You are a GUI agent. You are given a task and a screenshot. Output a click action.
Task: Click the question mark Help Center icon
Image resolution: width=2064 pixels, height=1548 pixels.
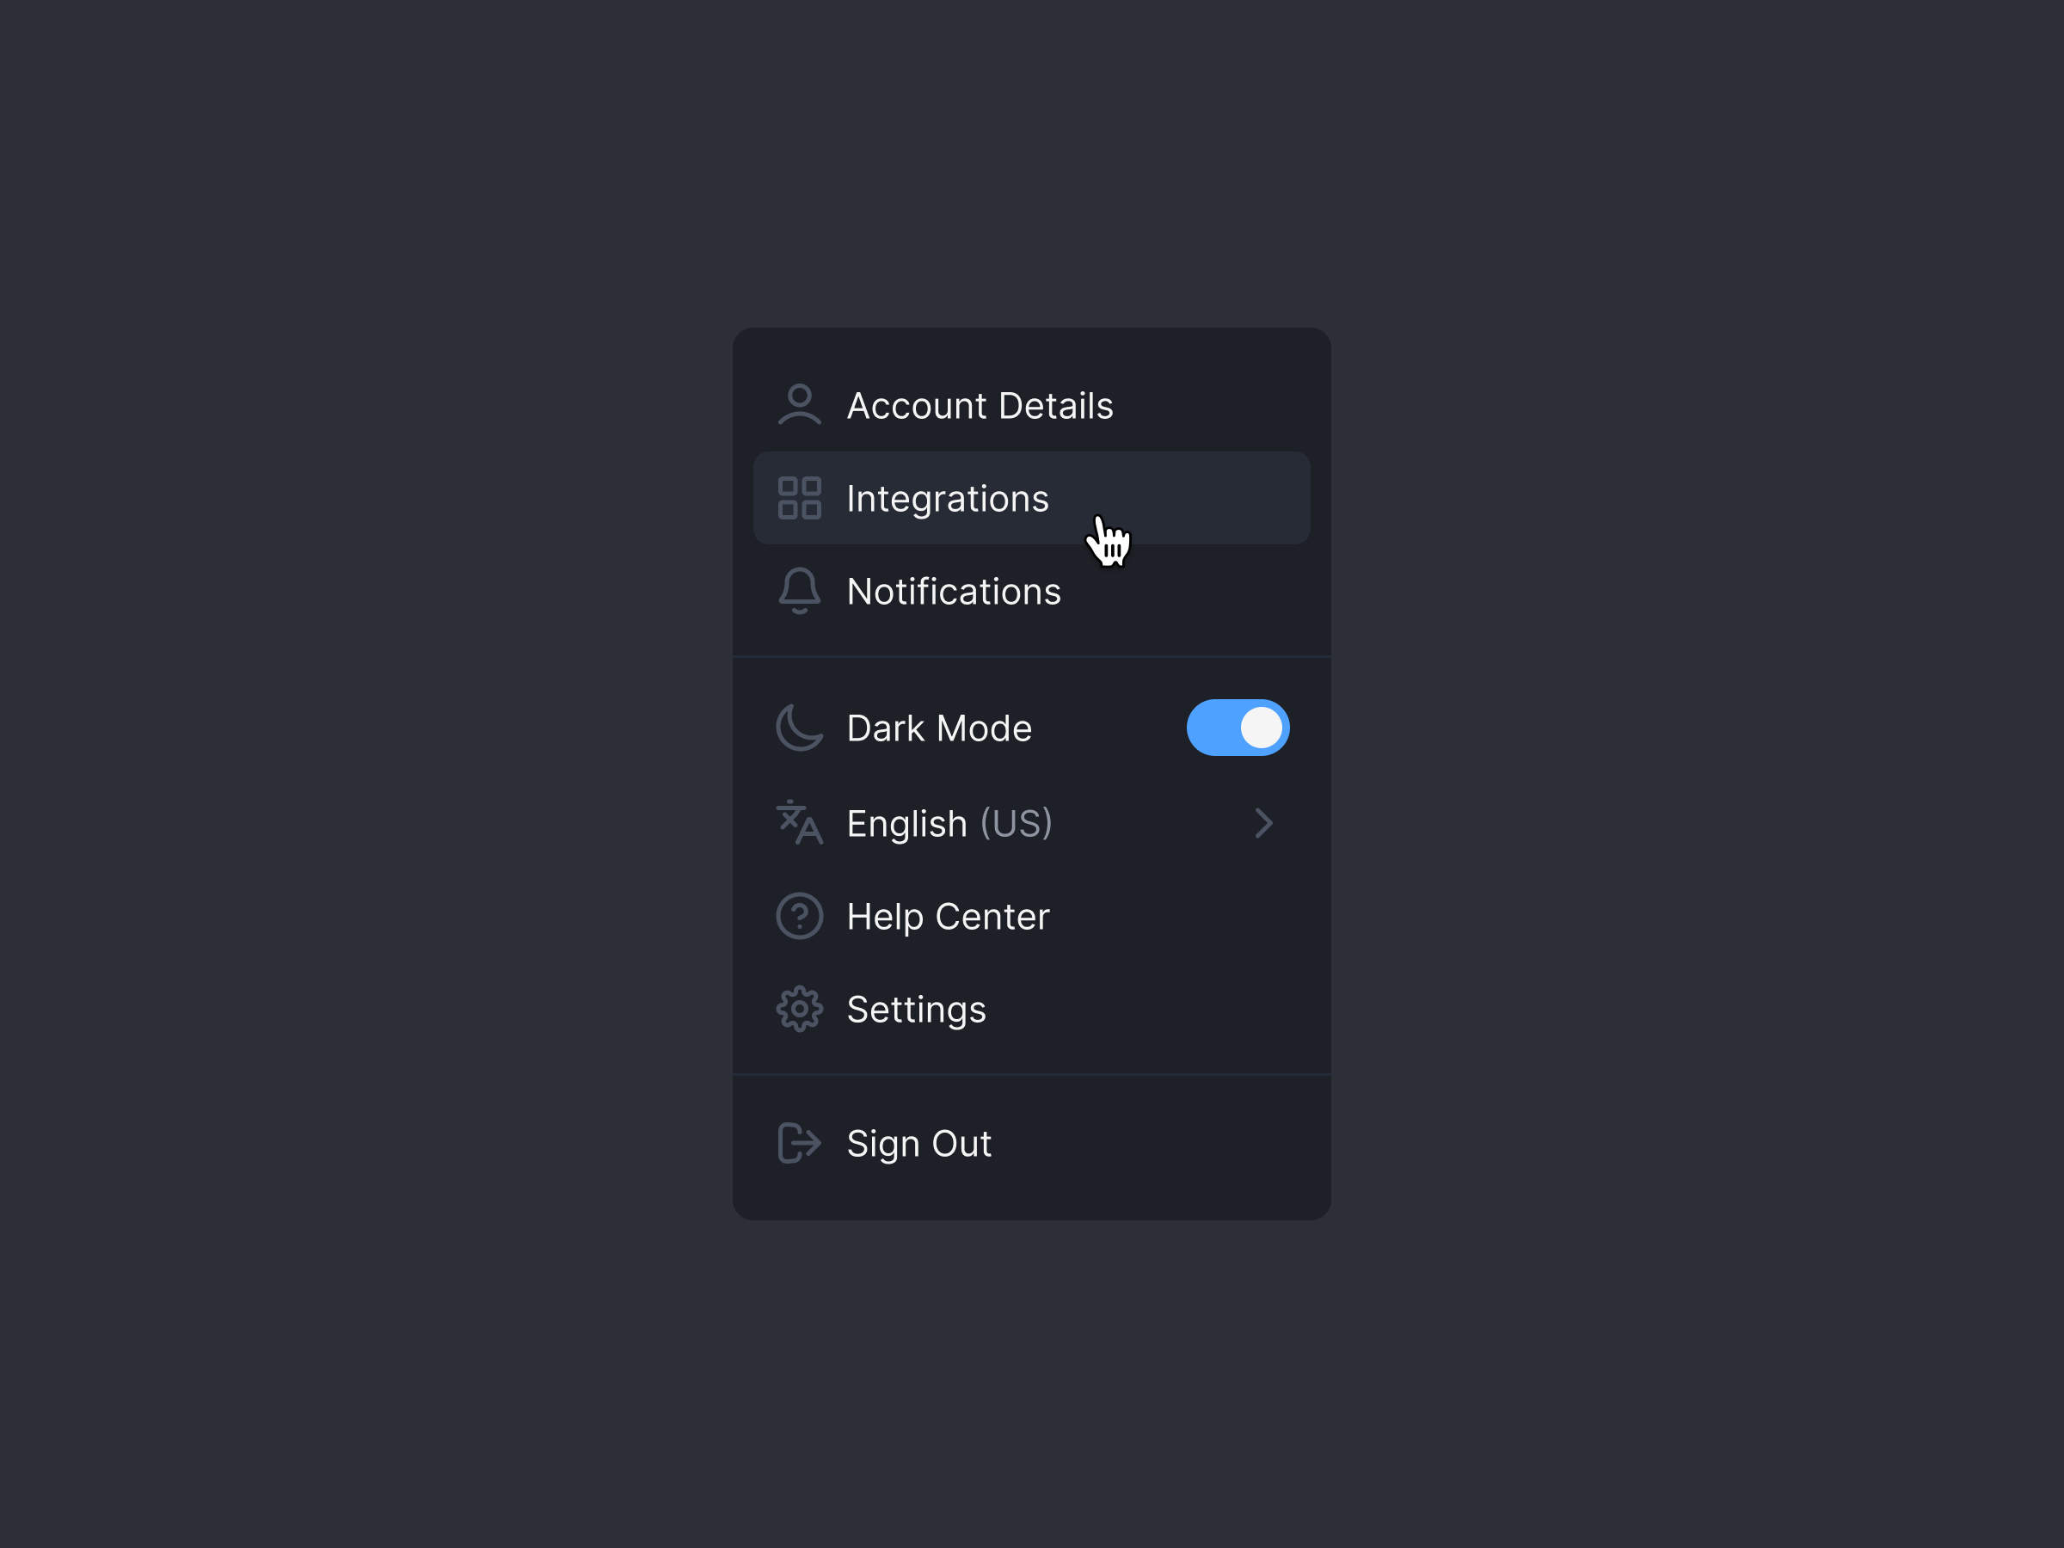799,915
